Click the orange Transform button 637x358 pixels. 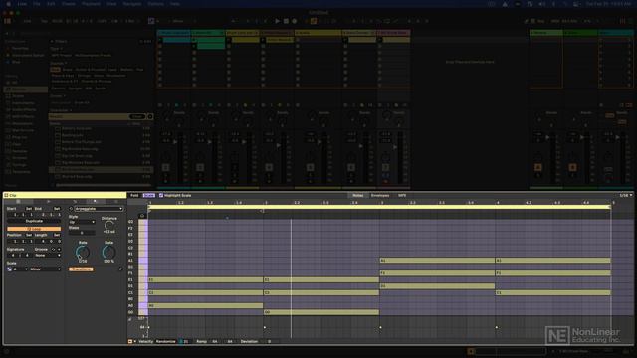point(81,269)
